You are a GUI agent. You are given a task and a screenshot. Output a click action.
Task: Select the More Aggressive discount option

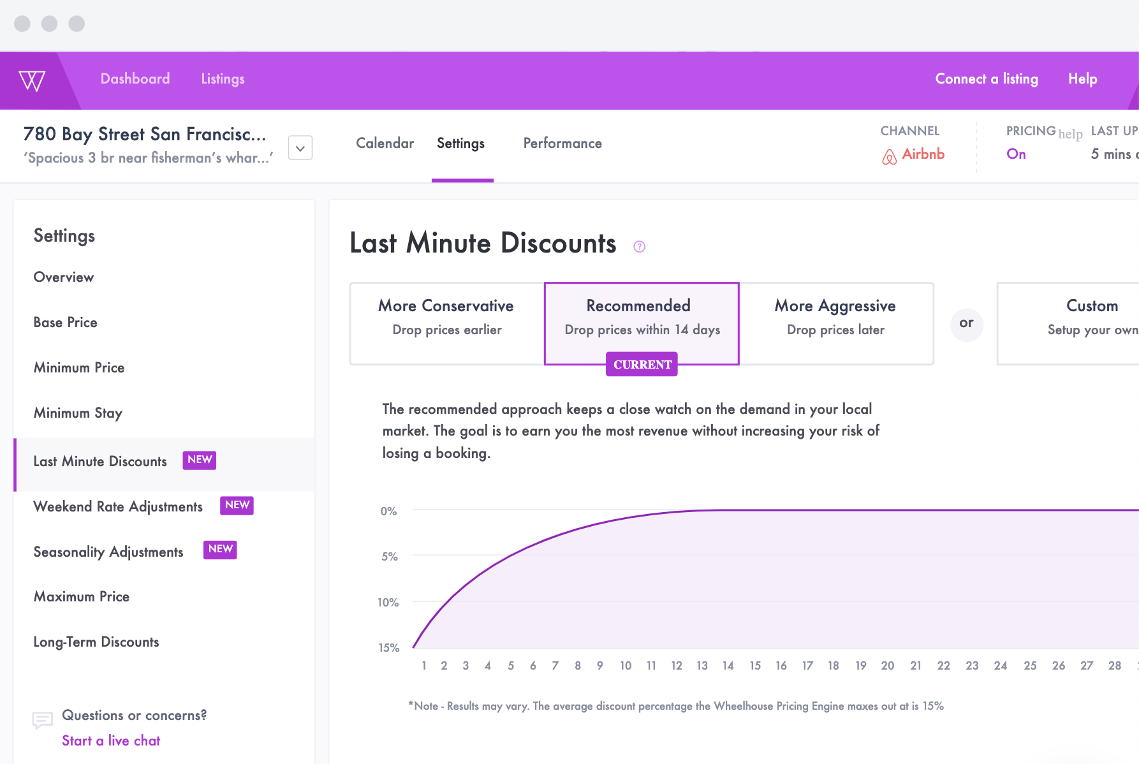836,324
